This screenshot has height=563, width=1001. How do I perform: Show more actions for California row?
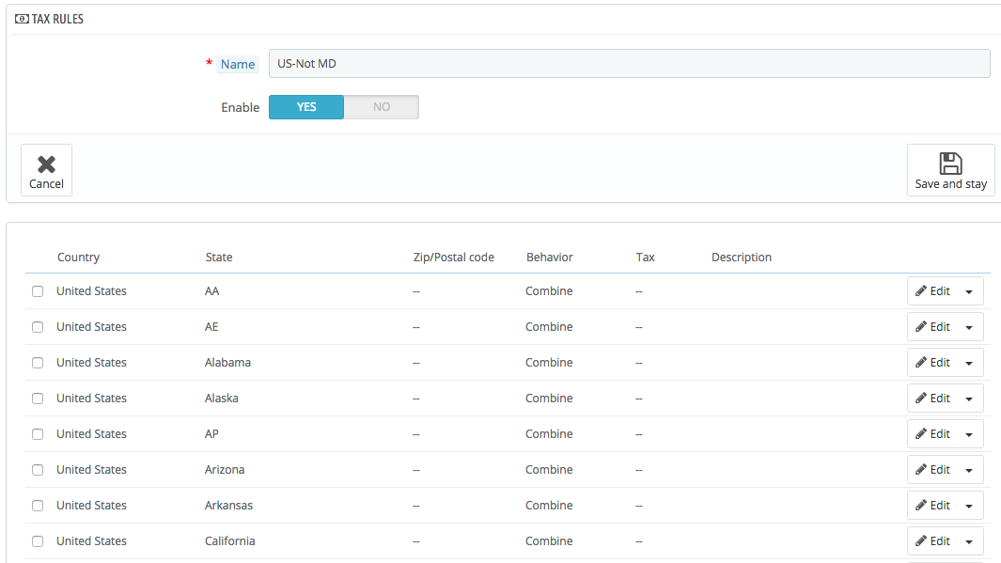pyautogui.click(x=969, y=542)
